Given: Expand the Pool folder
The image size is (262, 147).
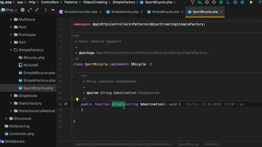Looking at the screenshot, I should (11, 27).
